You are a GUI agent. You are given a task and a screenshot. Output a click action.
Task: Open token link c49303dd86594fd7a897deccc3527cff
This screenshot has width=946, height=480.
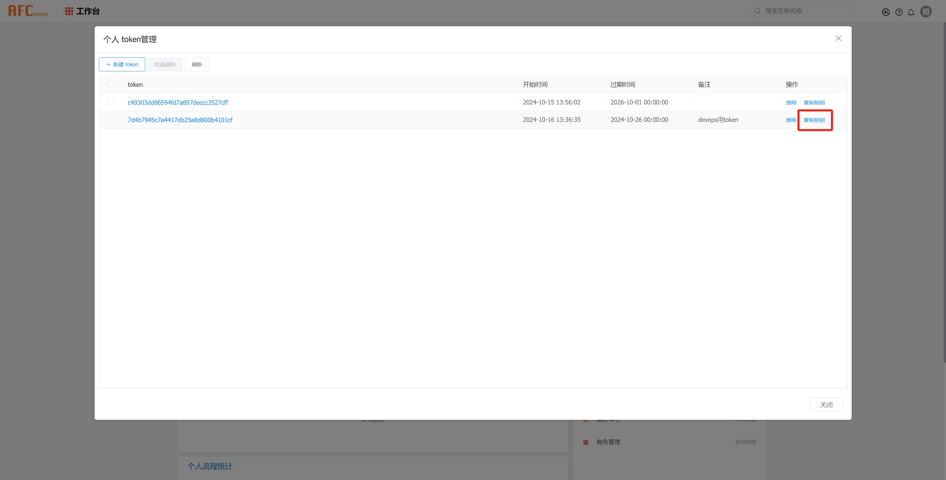178,103
